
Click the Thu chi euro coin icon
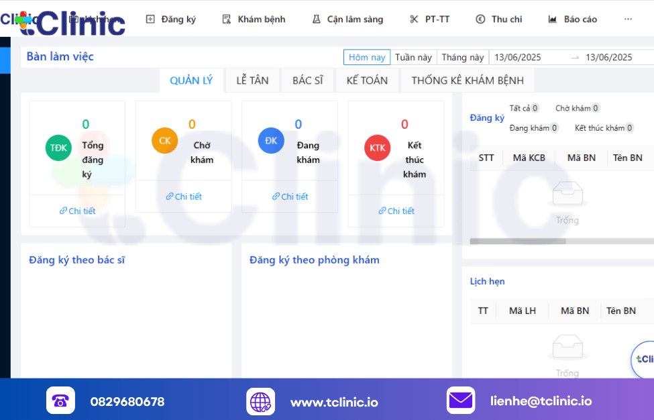[480, 19]
